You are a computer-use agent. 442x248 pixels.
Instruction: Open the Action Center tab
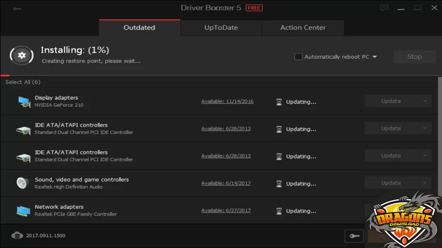(x=303, y=28)
